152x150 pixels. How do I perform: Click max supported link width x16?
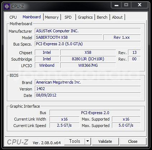click(126, 119)
